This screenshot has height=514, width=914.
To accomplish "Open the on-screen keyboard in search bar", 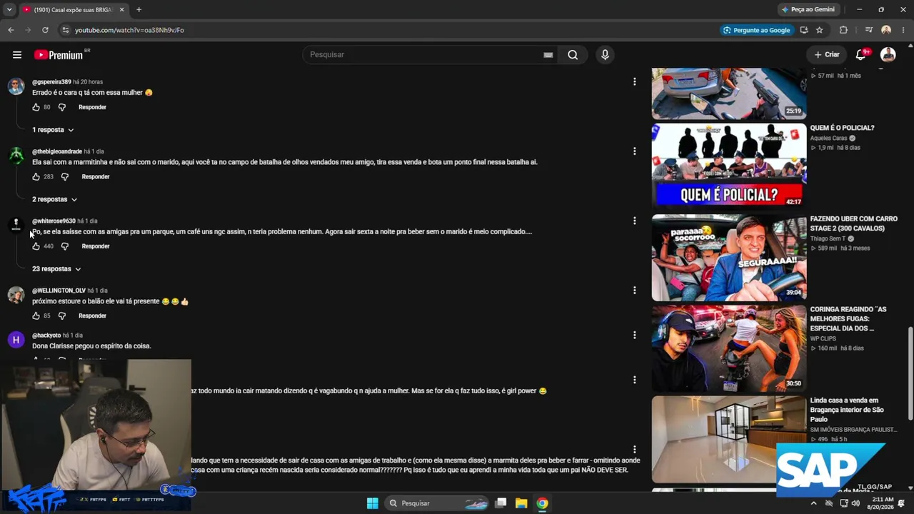I will coord(548,55).
